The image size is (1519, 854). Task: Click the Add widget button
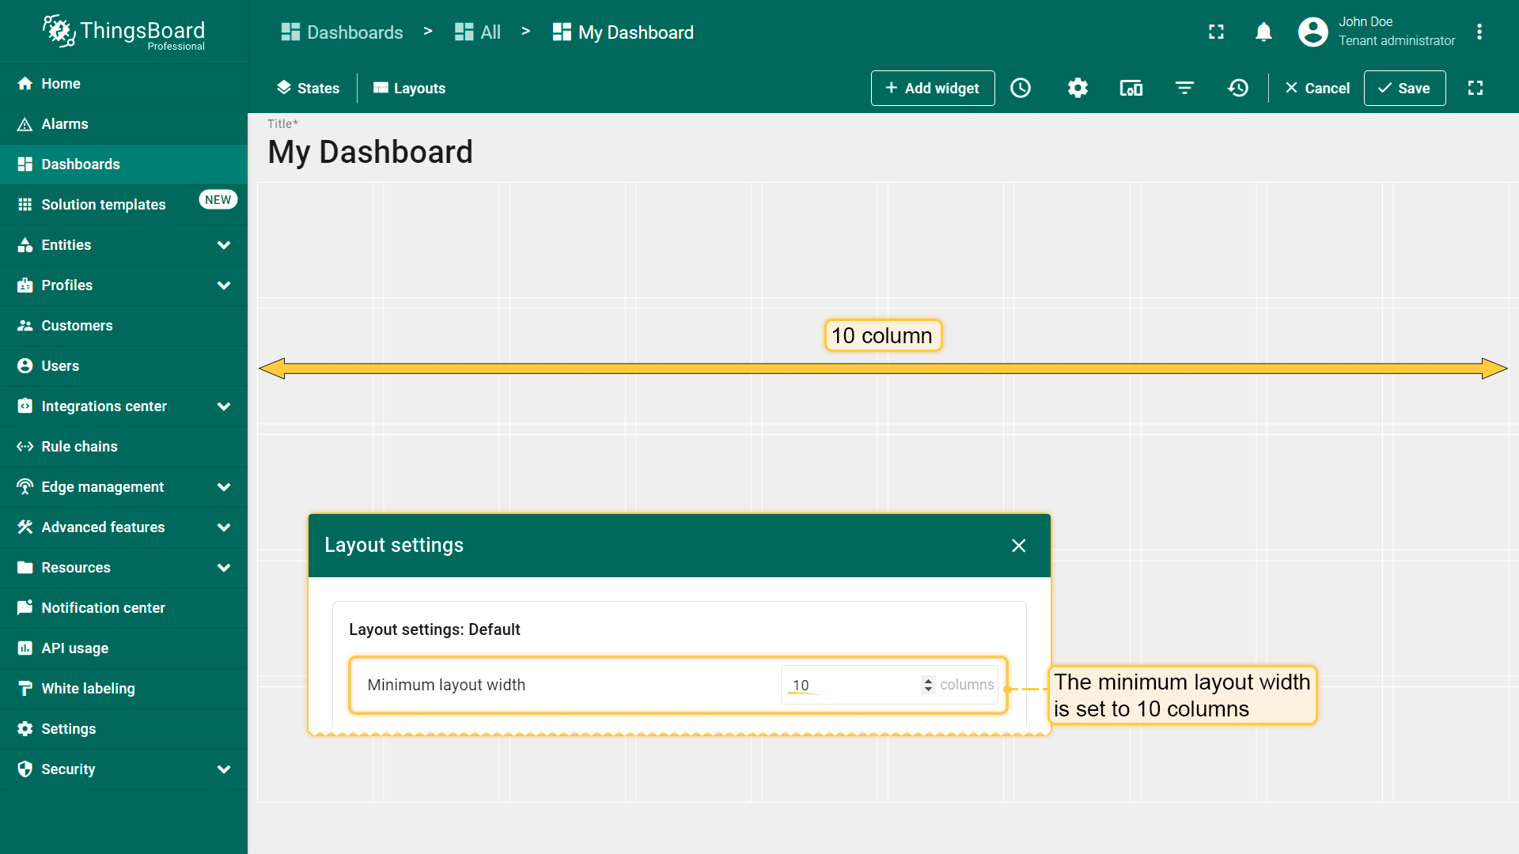933,88
